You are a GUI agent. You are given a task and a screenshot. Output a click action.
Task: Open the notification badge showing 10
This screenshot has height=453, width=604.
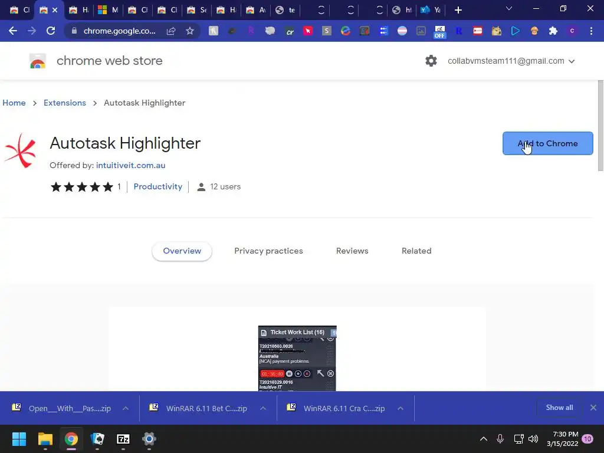(x=587, y=439)
